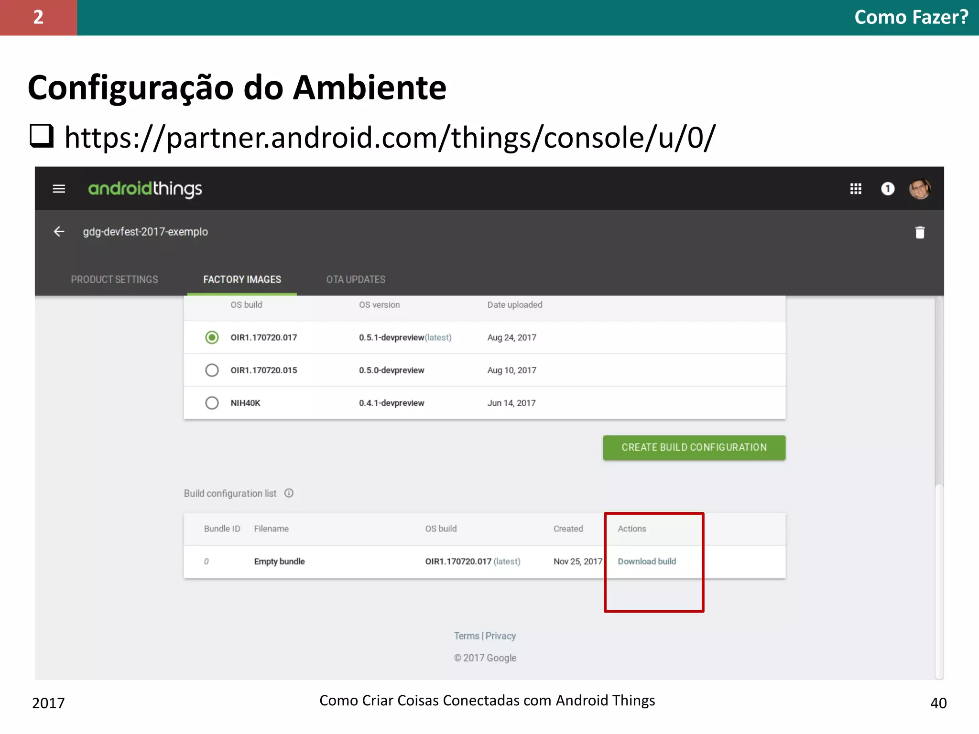The width and height of the screenshot is (979, 734).
Task: Open Build configuration list info icon
Action: coord(289,493)
